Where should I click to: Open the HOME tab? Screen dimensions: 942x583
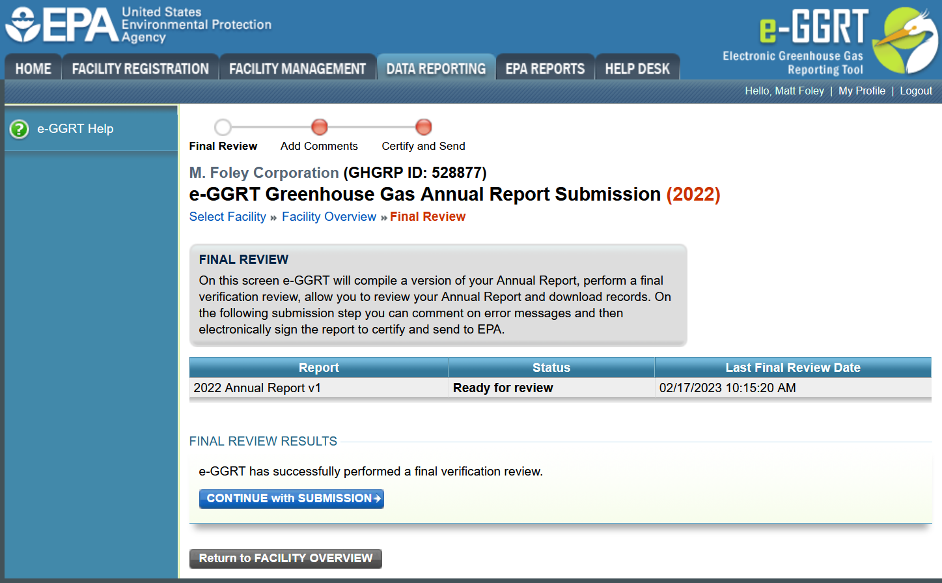[33, 68]
